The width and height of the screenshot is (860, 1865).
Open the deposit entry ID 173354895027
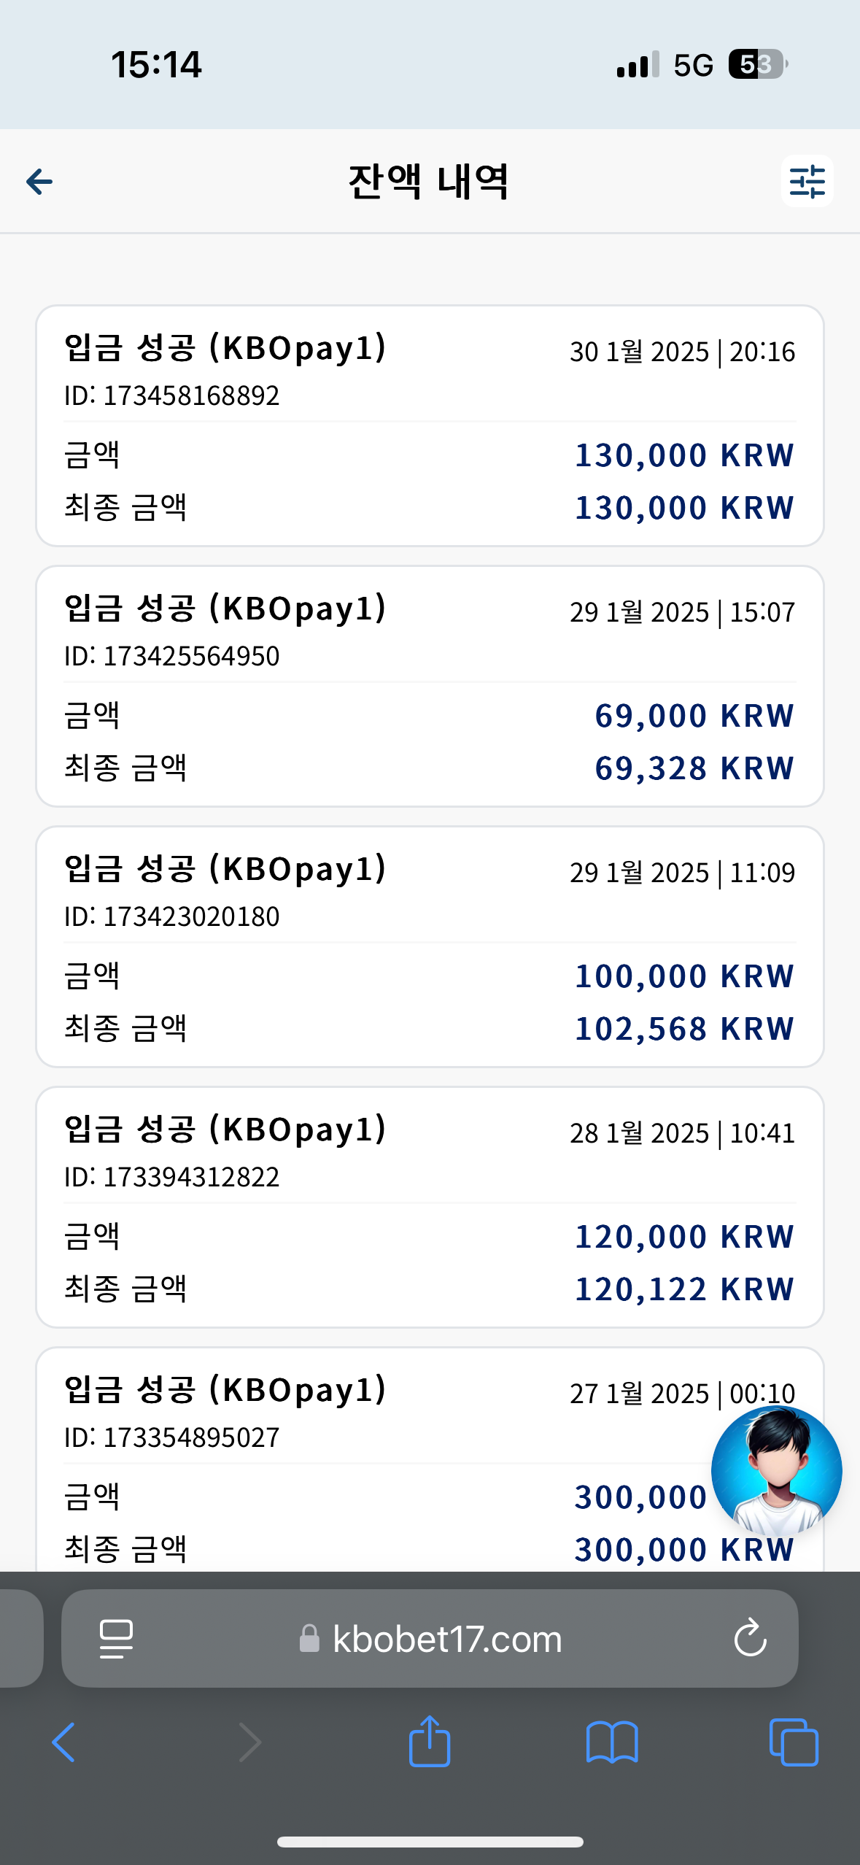pos(430,1460)
